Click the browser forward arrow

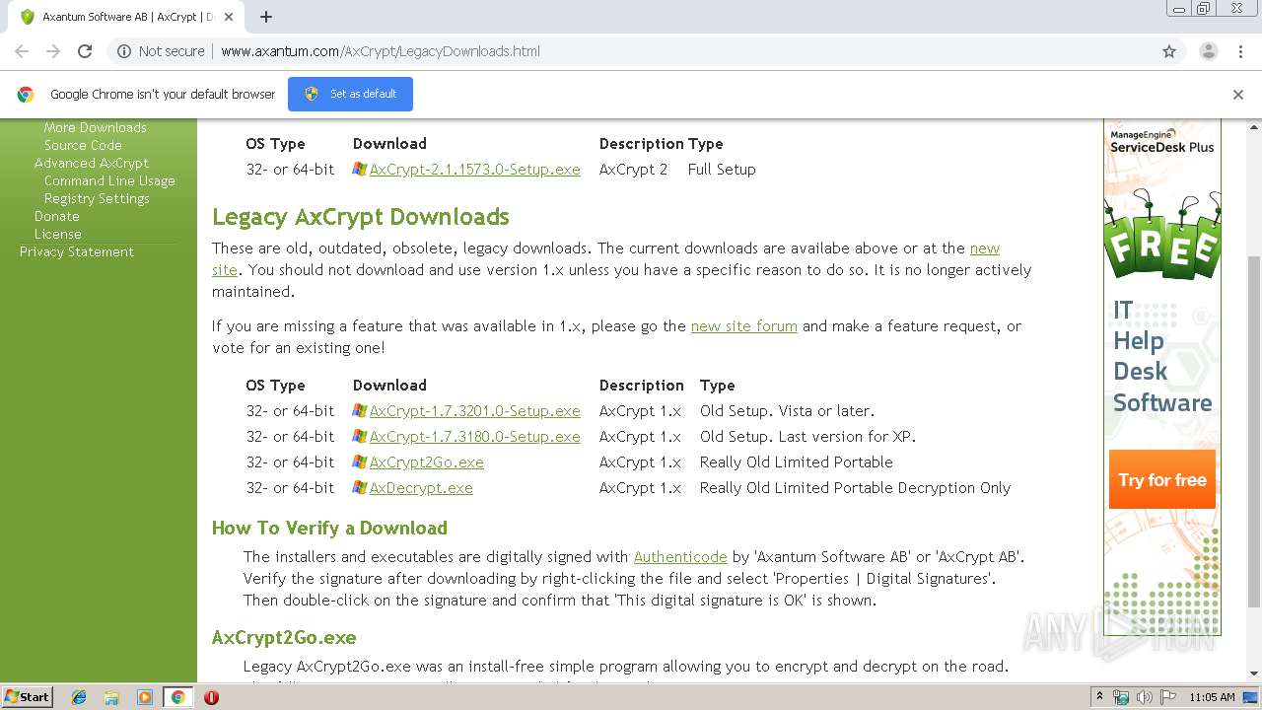53,51
